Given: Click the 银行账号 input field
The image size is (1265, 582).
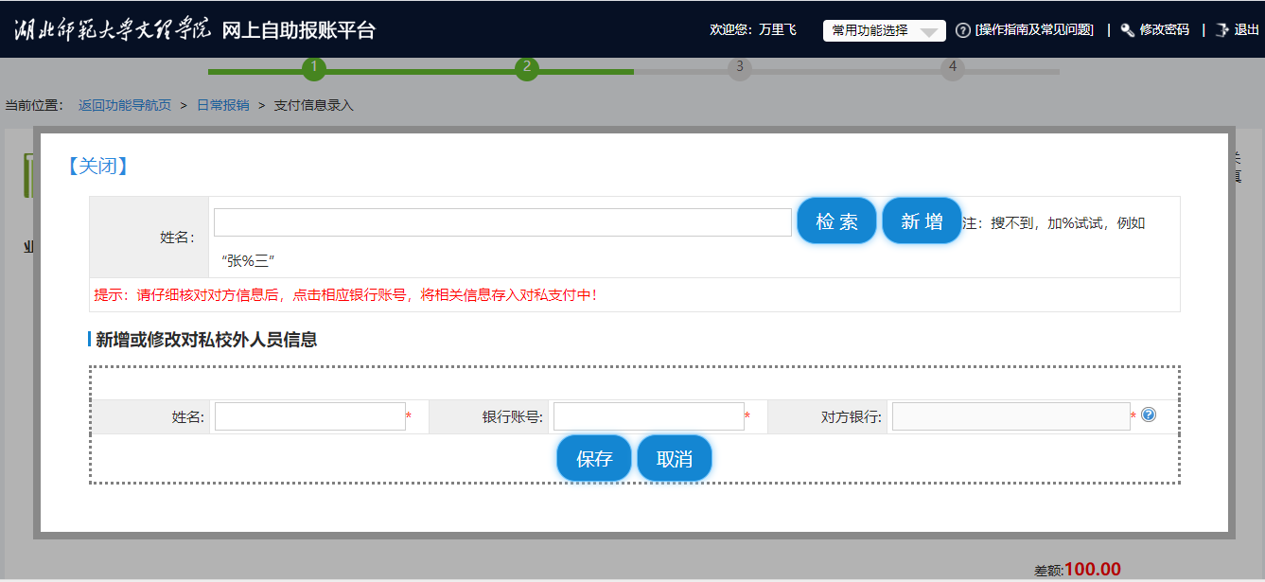Looking at the screenshot, I should [x=649, y=416].
